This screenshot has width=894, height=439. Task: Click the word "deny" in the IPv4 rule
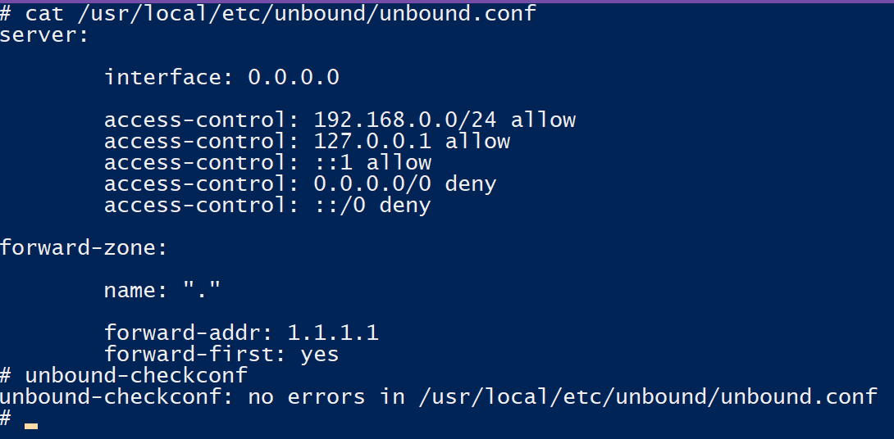click(470, 184)
